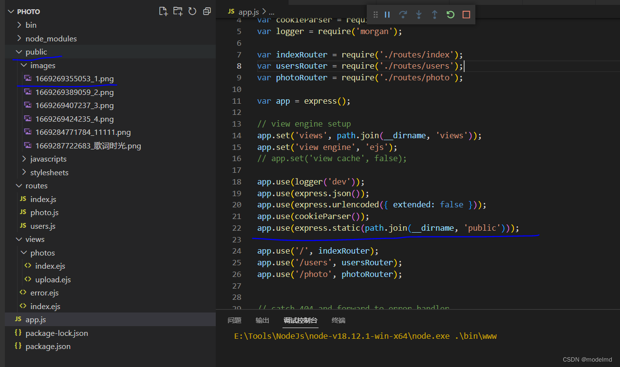The height and width of the screenshot is (367, 620).
Task: Click the image icon of 1669269424235_4.png
Action: point(28,119)
